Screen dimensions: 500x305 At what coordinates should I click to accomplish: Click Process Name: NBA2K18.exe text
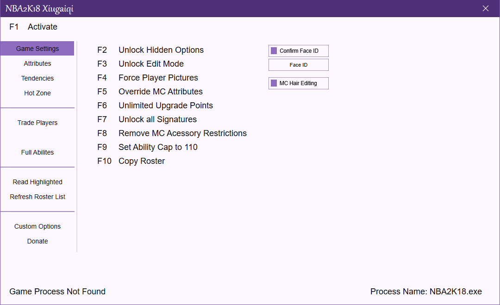426,292
